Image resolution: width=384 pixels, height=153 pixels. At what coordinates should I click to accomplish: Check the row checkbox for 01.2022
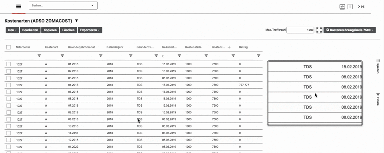[x=9, y=147]
